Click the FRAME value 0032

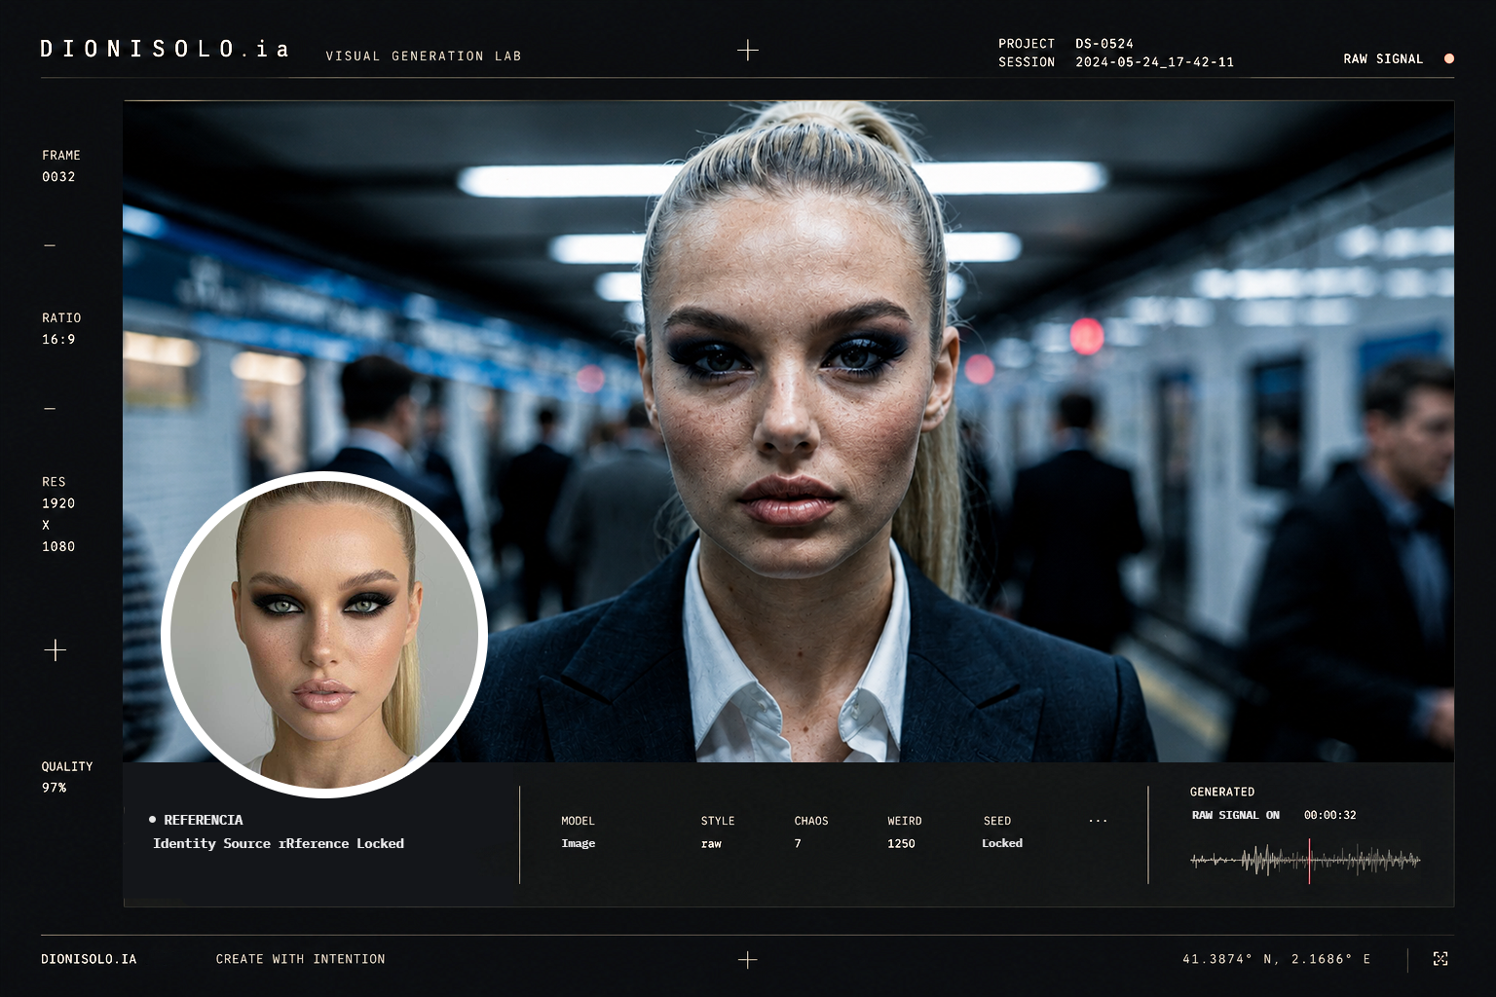click(58, 177)
